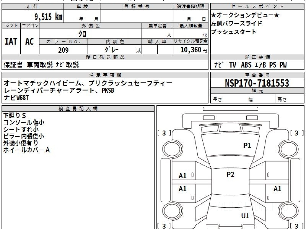Screen dimensions: 306x229
Task: Select the 登録番号 header cell
Action: [x=137, y=6]
